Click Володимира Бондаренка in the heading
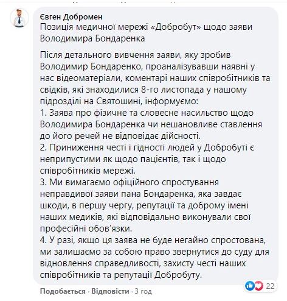Image resolution: width=287 pixels, height=301 pixels. [x=92, y=38]
